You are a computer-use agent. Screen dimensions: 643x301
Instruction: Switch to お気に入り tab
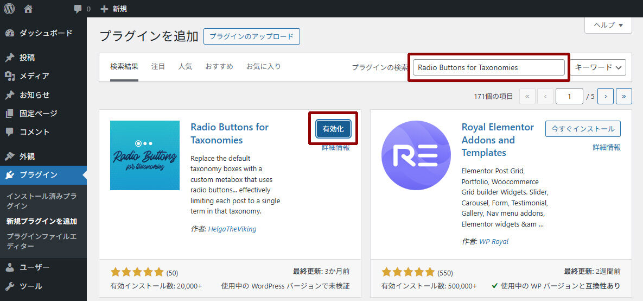coord(263,66)
